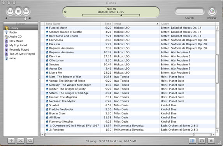Click the 60's Music gear icon
This screenshot has width=223, height=146.
point(6,41)
